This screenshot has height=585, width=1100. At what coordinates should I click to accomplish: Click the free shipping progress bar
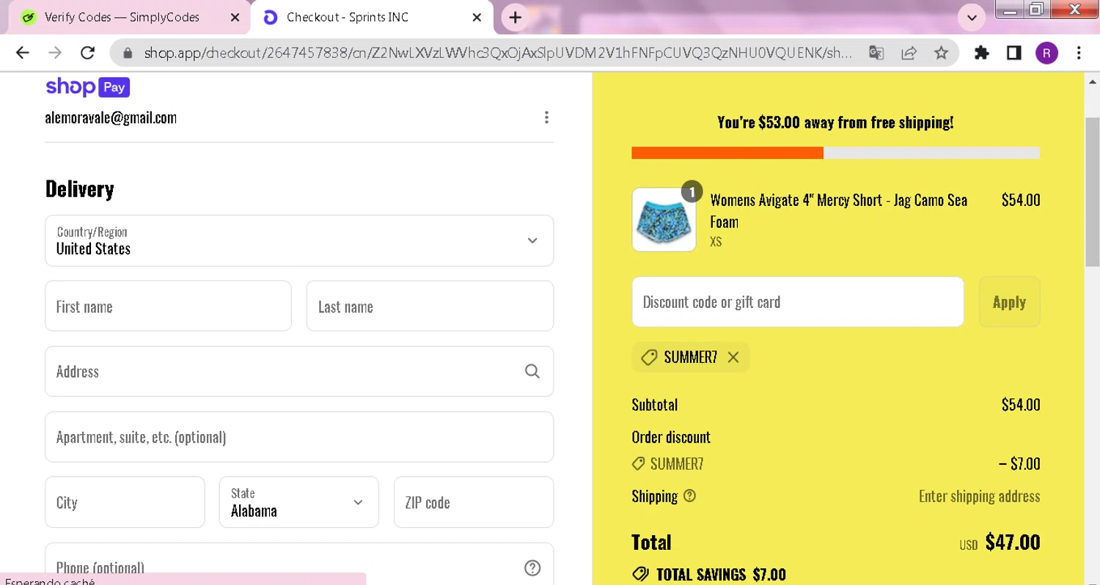835,152
